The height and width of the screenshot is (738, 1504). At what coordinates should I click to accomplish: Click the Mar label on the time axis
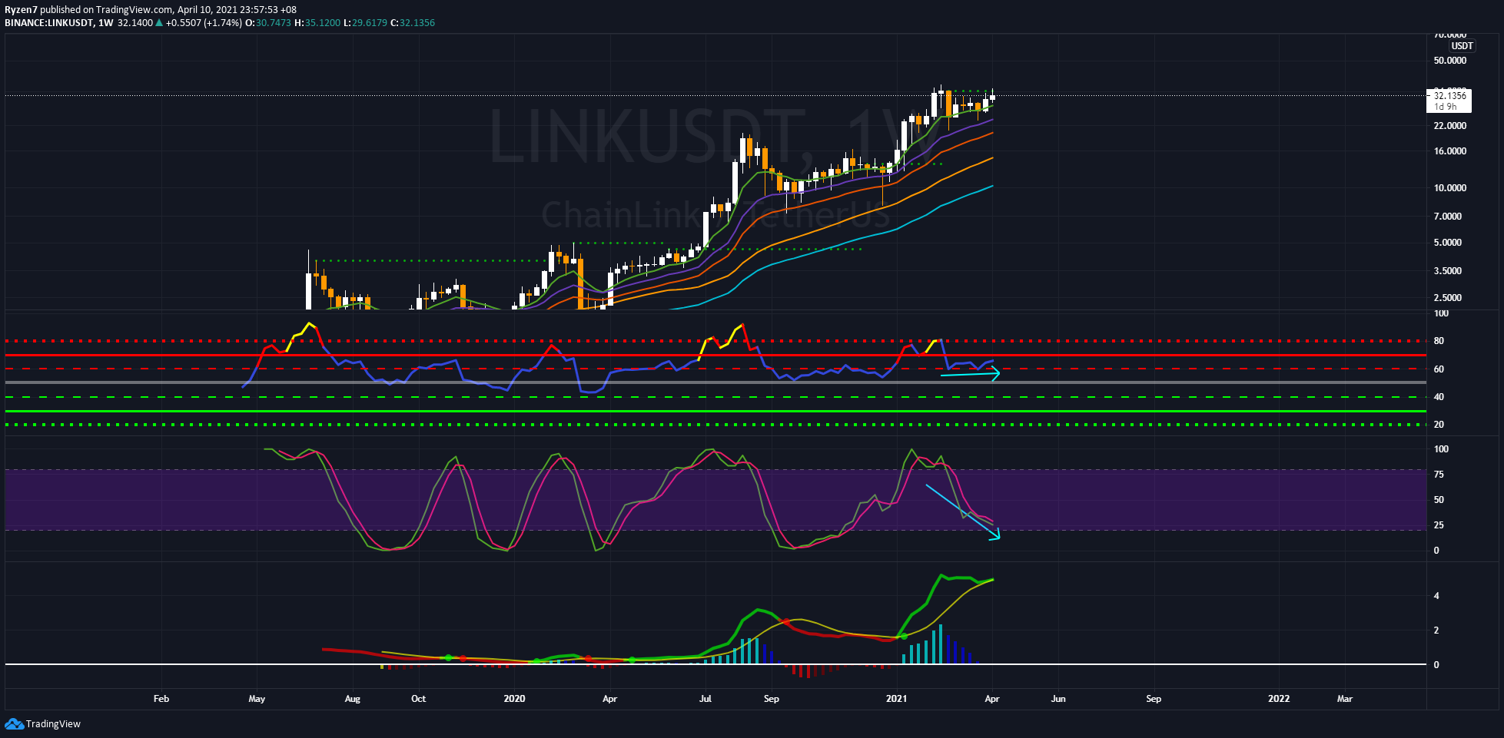(x=1345, y=699)
